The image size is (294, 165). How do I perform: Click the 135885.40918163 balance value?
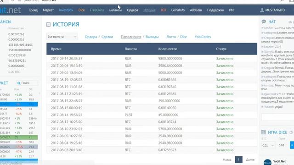(x=20, y=45)
